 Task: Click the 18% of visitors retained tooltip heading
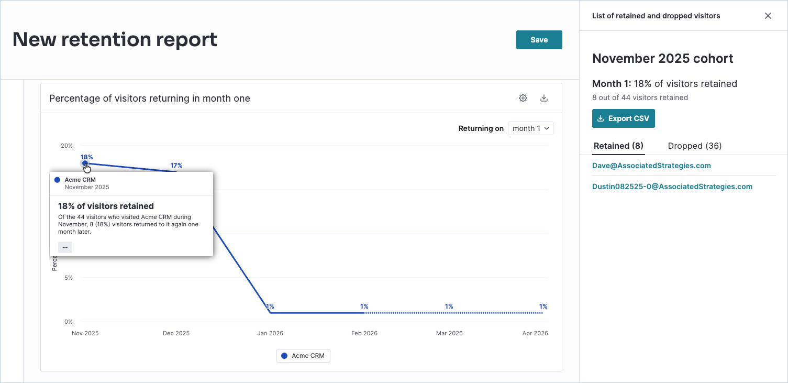(106, 206)
